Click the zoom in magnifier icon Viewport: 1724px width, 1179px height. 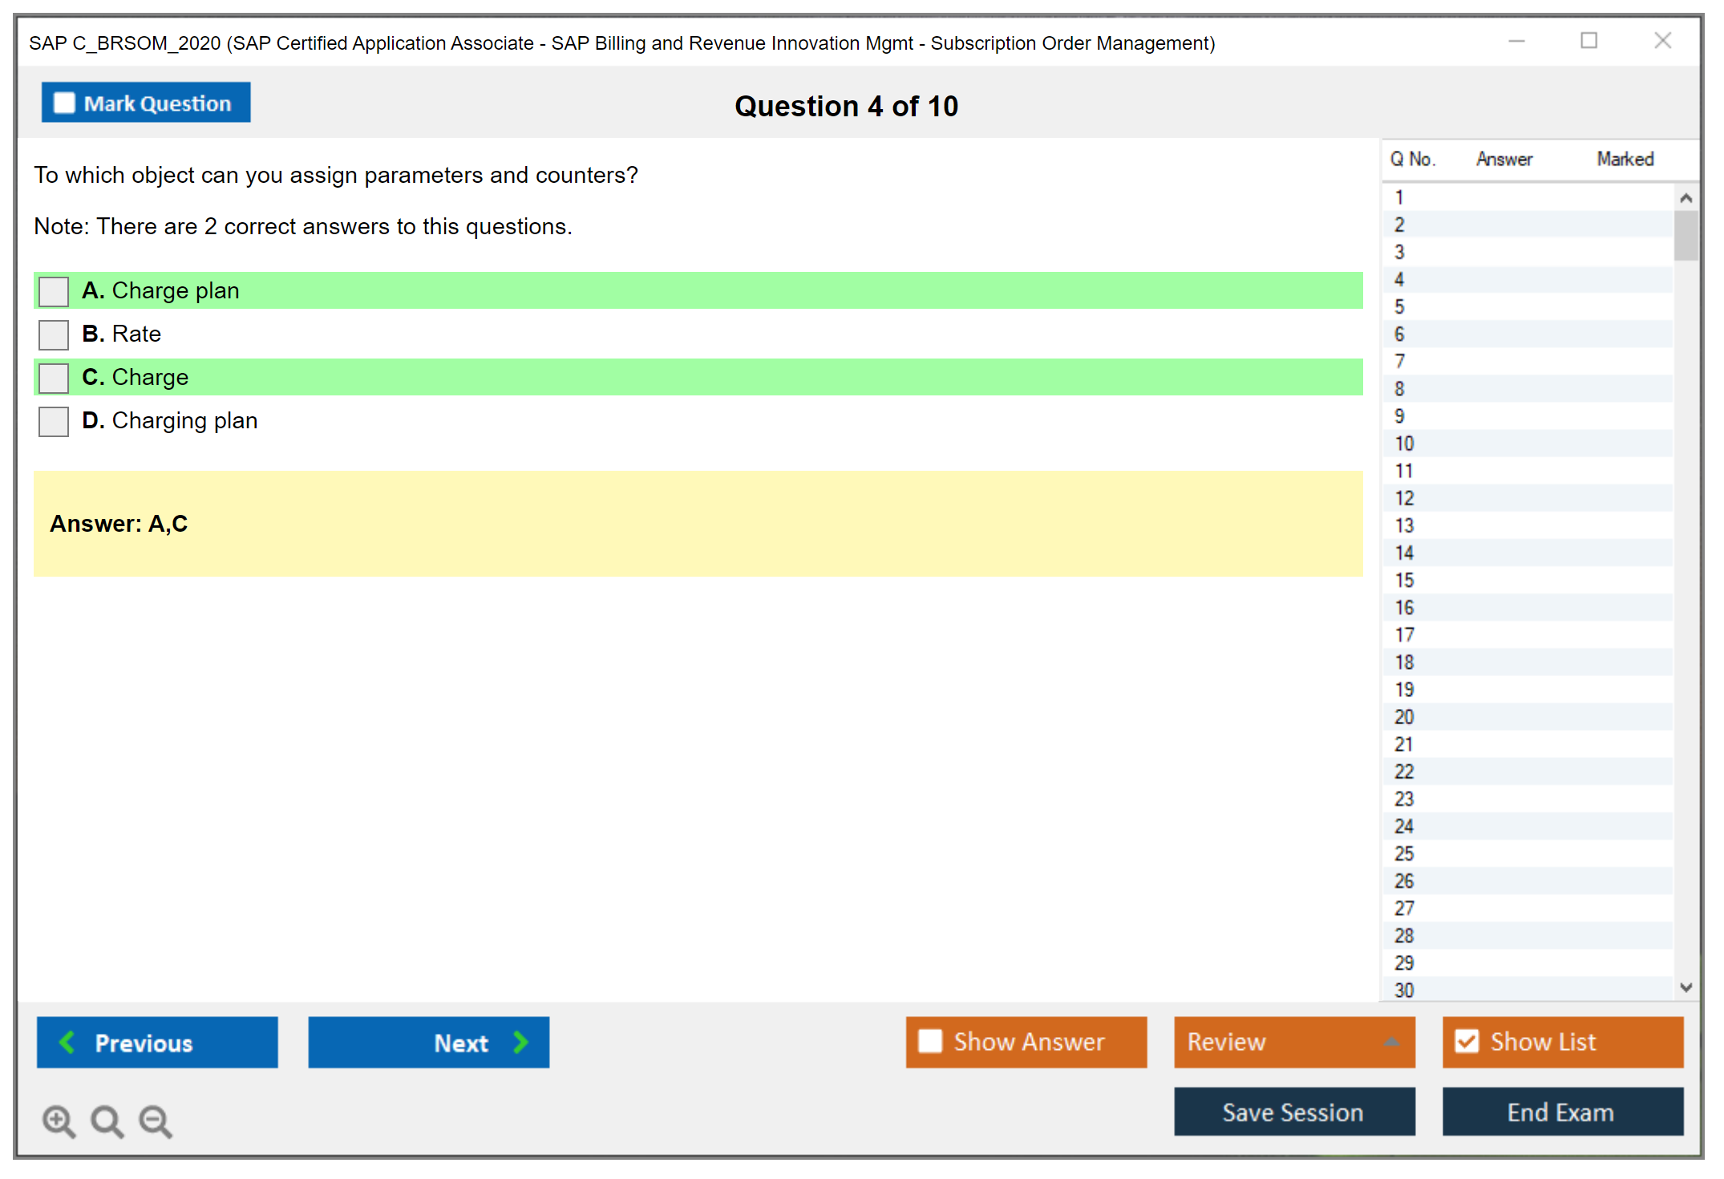[x=59, y=1120]
